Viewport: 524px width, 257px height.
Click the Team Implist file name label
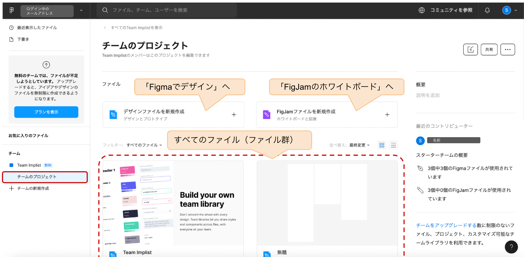click(137, 253)
